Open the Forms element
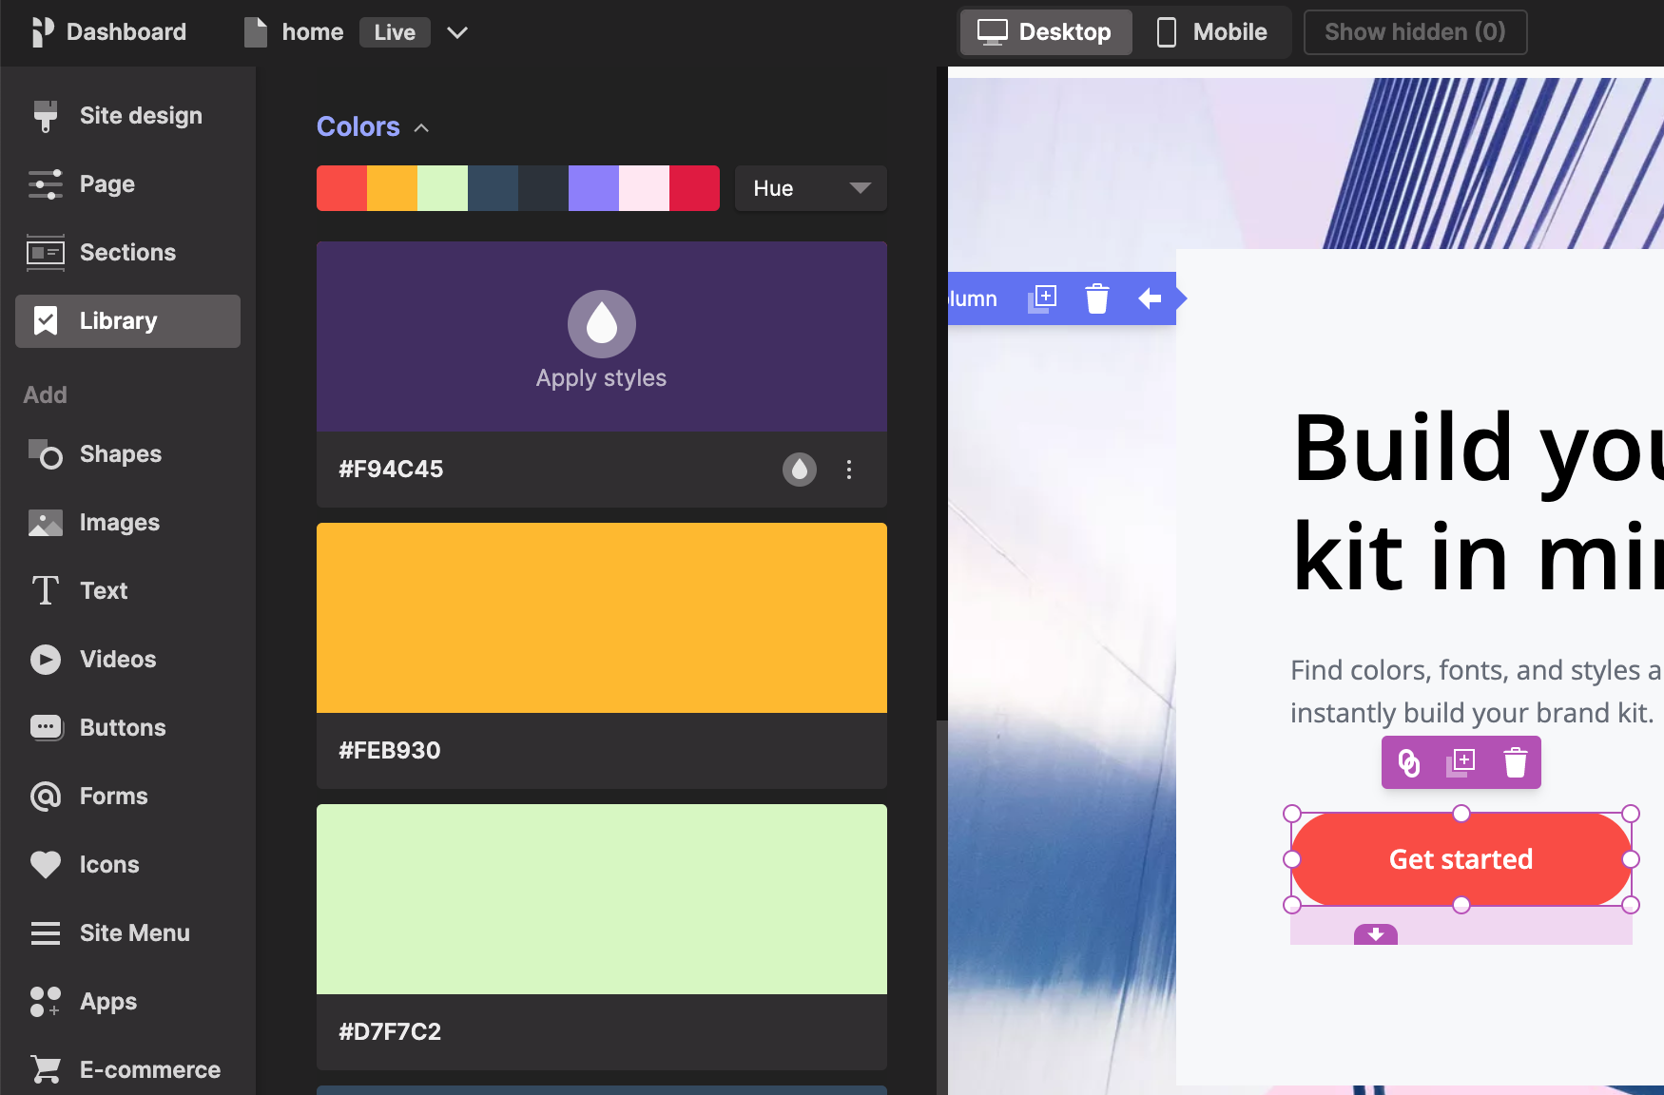 point(112,796)
